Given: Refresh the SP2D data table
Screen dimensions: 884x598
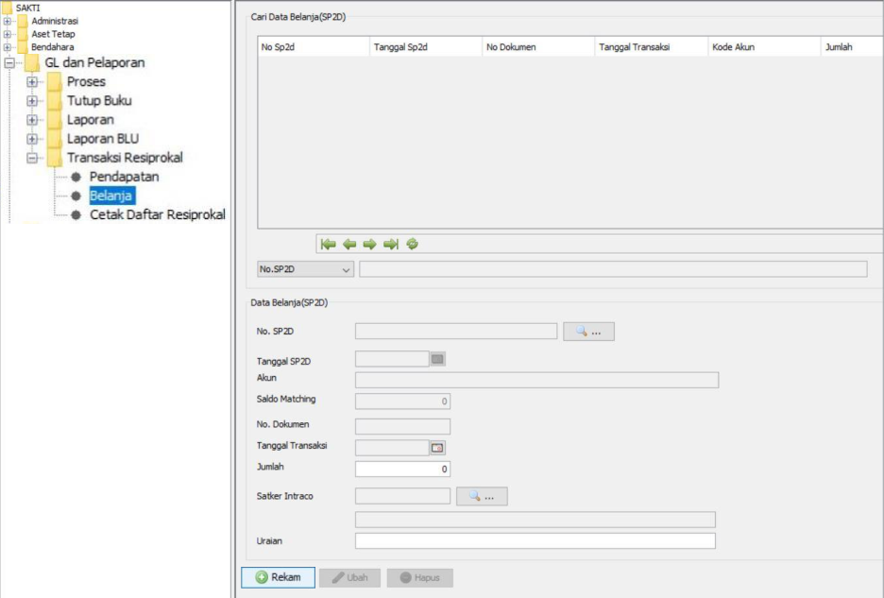Looking at the screenshot, I should (413, 244).
